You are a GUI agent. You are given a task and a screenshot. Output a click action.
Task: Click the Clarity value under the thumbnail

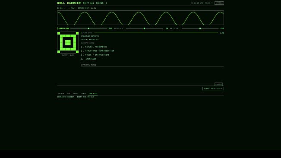(x=68, y=55)
